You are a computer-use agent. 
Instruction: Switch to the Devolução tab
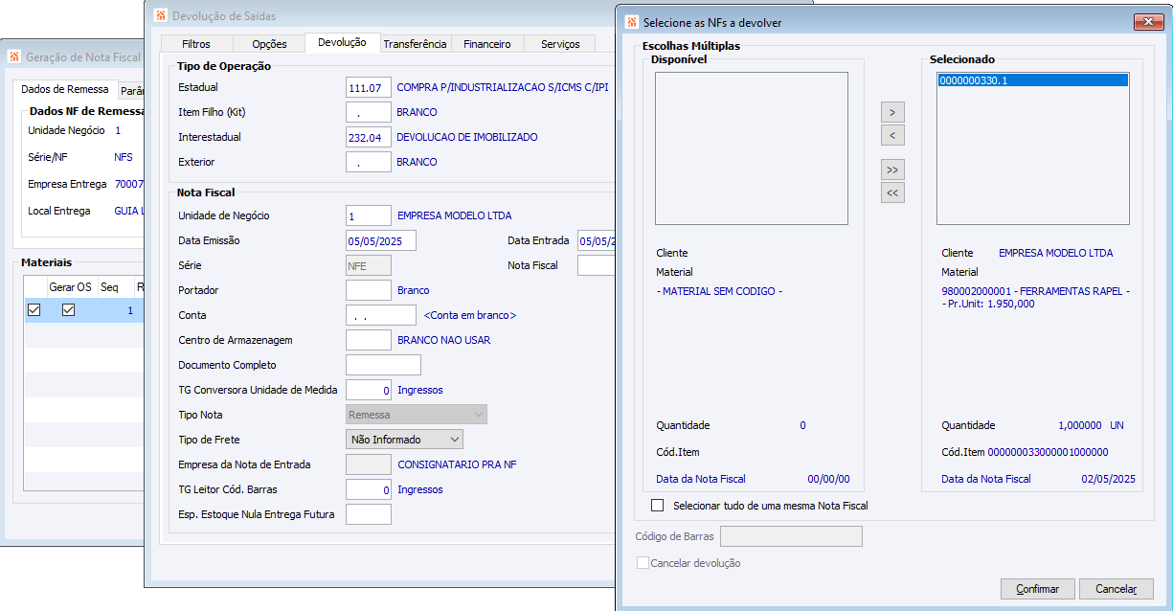342,43
